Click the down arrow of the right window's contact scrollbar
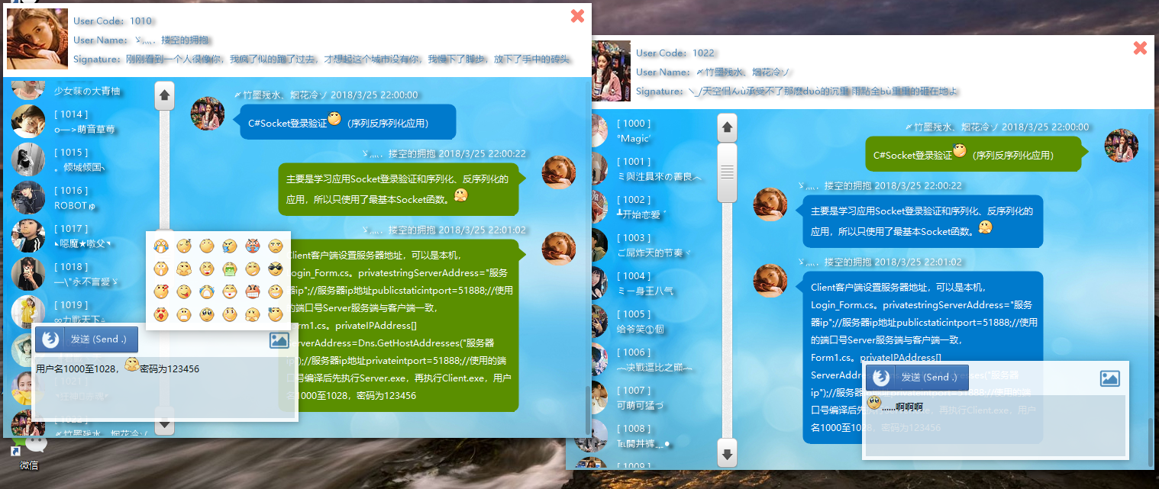This screenshot has height=489, width=1159. pos(727,453)
